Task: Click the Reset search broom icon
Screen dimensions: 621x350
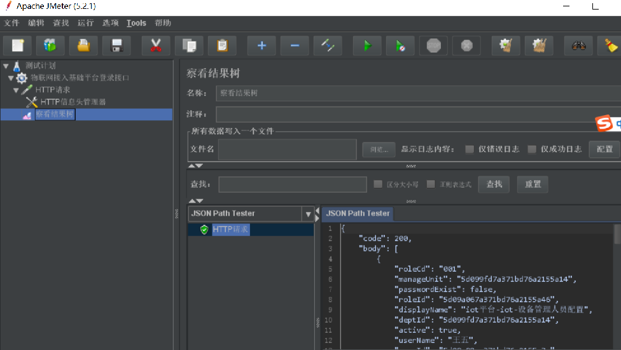Action: 611,46
